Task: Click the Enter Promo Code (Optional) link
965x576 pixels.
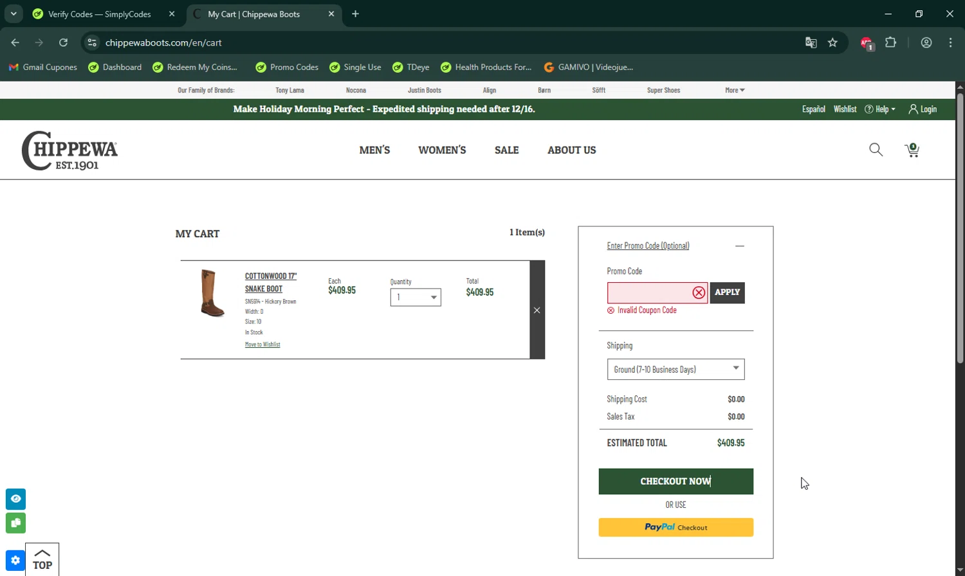Action: pyautogui.click(x=648, y=246)
